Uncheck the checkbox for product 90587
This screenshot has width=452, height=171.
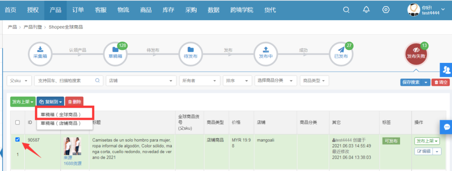(x=17, y=140)
